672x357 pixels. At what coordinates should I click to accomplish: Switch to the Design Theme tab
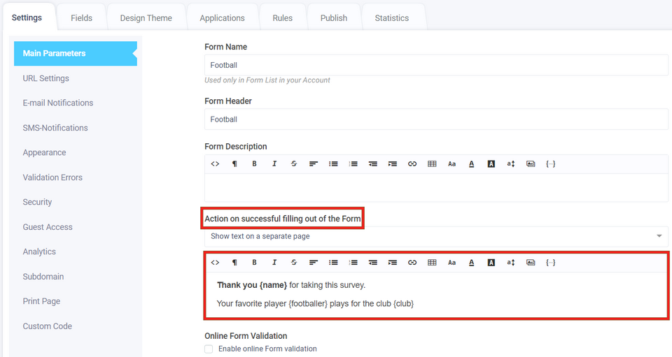[x=146, y=17]
